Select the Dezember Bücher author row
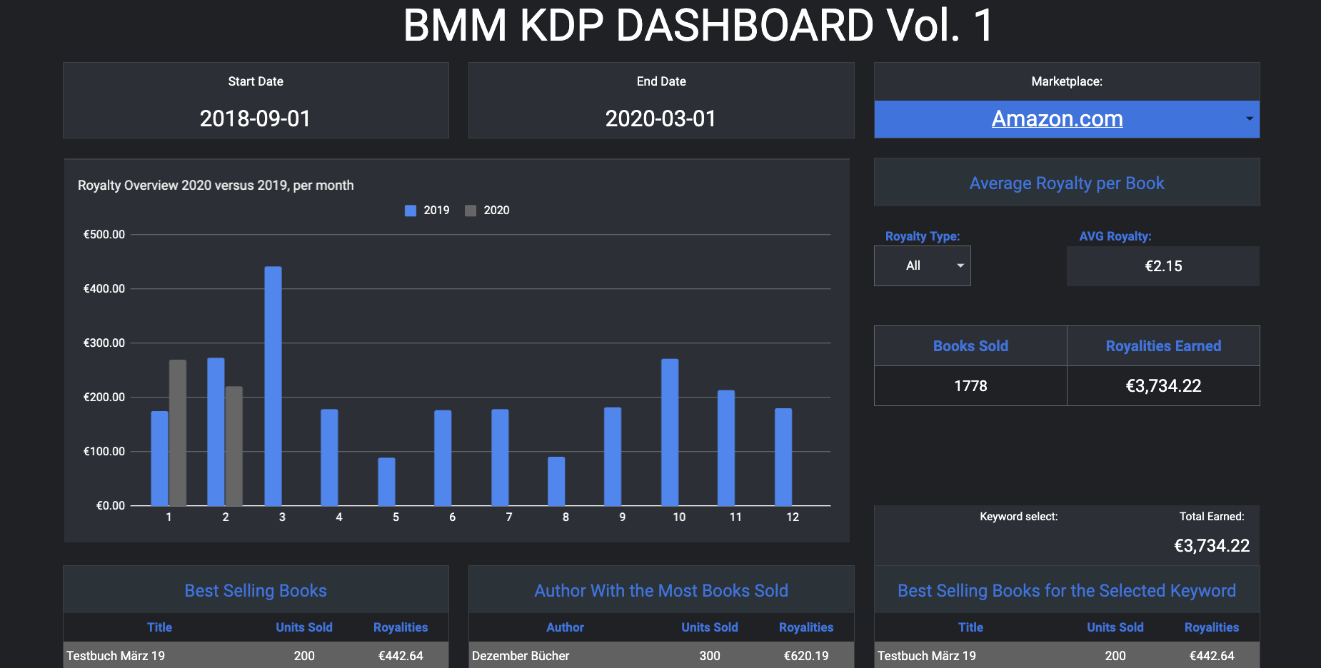Screen dimensions: 1321x668 521,656
